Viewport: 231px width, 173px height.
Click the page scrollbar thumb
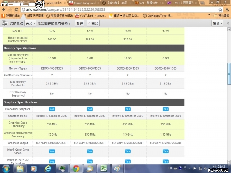tap(229, 74)
